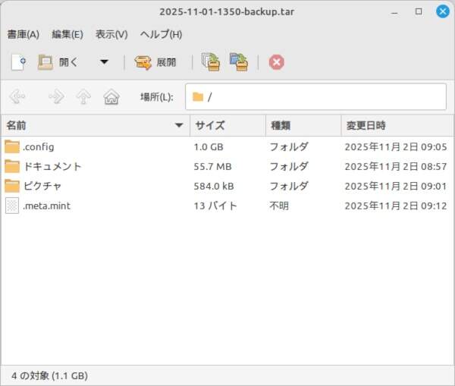Sort by 名前 column header

point(96,125)
